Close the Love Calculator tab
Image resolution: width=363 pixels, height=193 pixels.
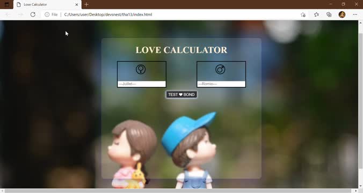(77, 5)
